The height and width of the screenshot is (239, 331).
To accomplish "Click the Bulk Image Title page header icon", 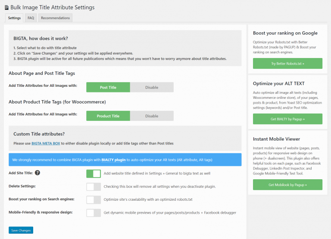I will (x=6, y=7).
